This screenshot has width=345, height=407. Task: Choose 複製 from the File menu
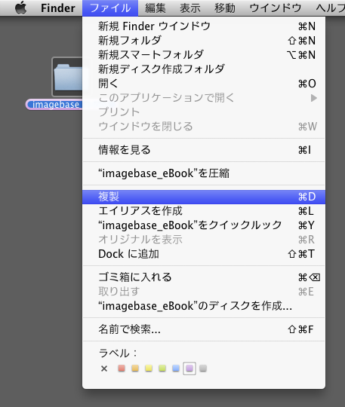(204, 197)
